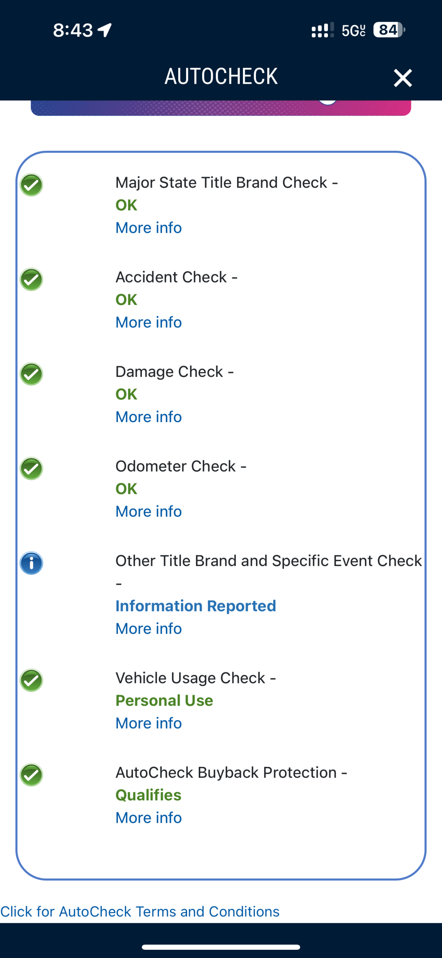Click green checkmark beside Major State Title Brand Check
The height and width of the screenshot is (958, 442).
31,185
